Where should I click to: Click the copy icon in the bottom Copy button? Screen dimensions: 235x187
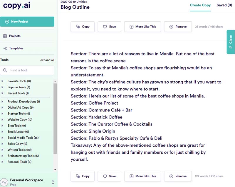(78, 176)
